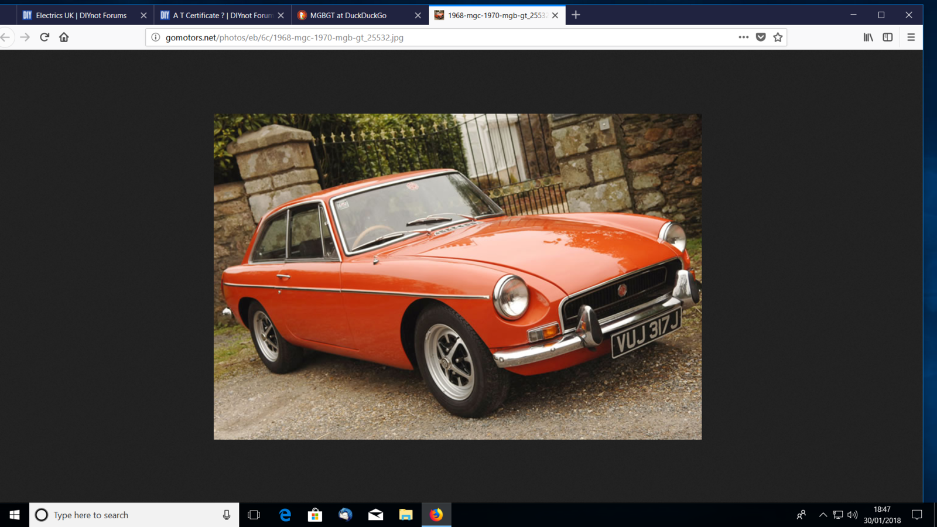Toggle the sidebar view

pos(888,37)
